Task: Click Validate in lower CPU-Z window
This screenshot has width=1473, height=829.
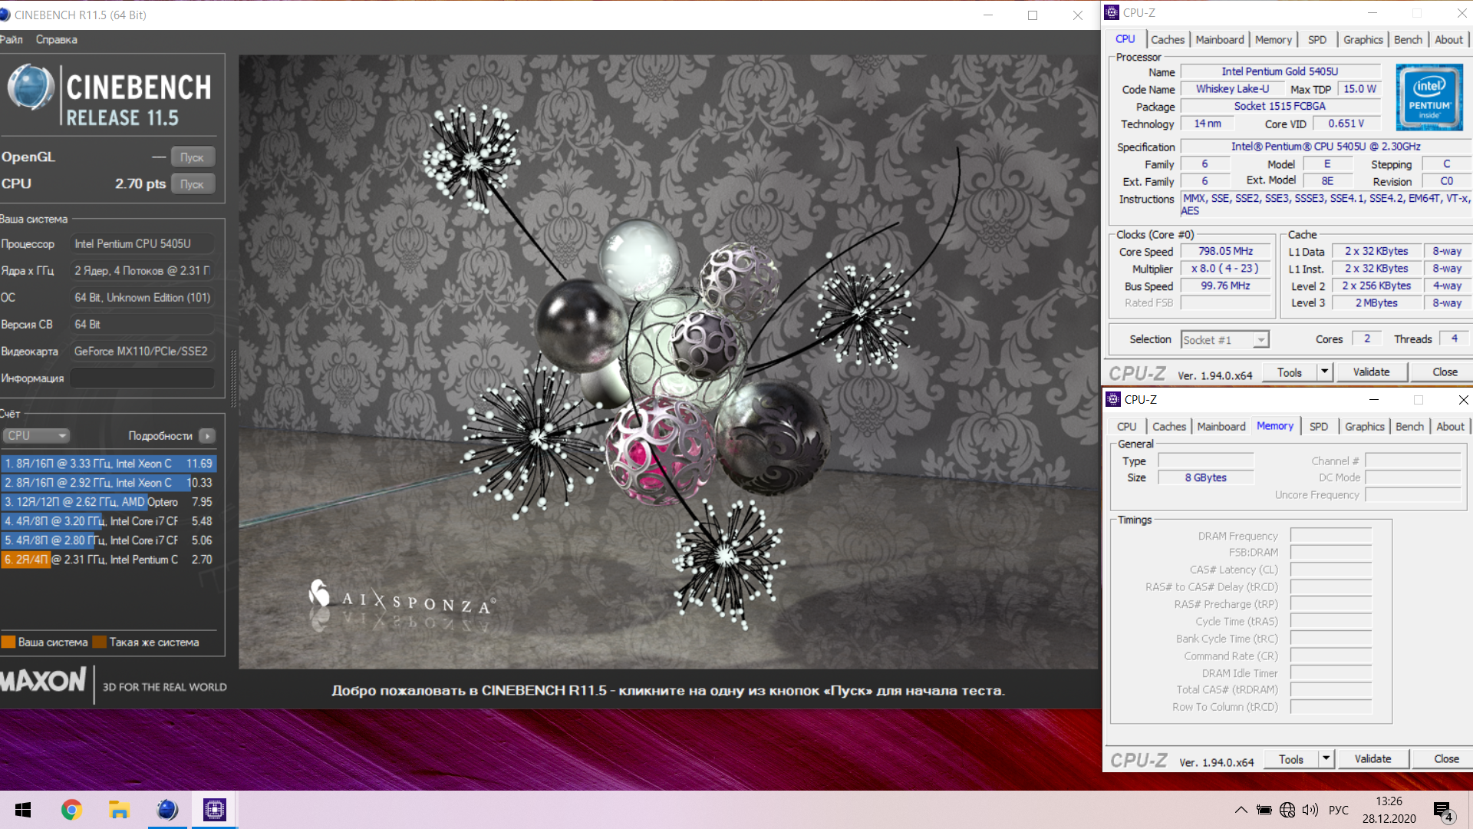Action: (x=1373, y=759)
